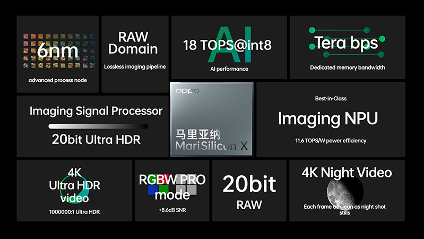The image size is (424, 239).
Task: Click the white-to-black HDR gradient bar
Action: point(98,126)
